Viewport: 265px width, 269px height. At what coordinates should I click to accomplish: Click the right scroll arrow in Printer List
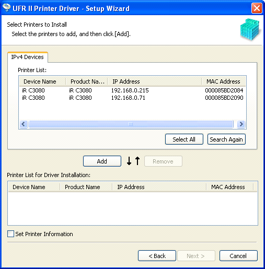241,124
